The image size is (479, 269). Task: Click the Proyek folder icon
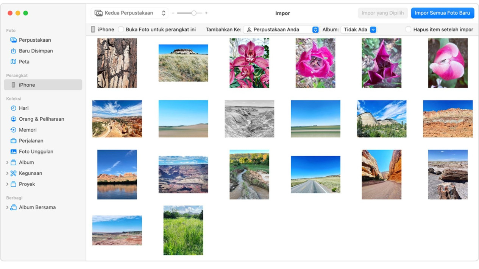click(x=13, y=184)
